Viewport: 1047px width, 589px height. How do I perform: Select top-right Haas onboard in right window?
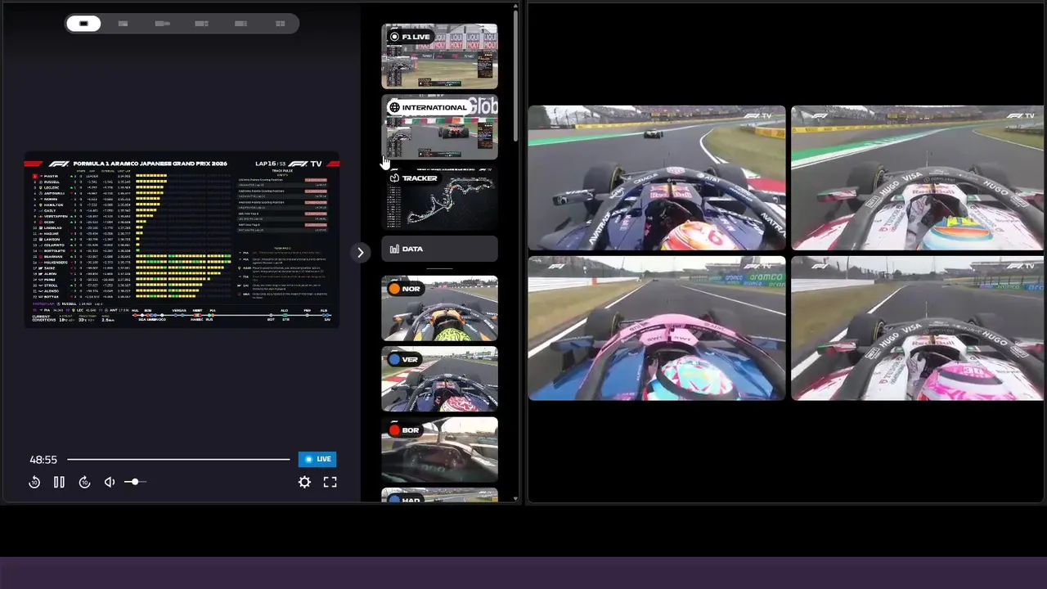(x=917, y=178)
